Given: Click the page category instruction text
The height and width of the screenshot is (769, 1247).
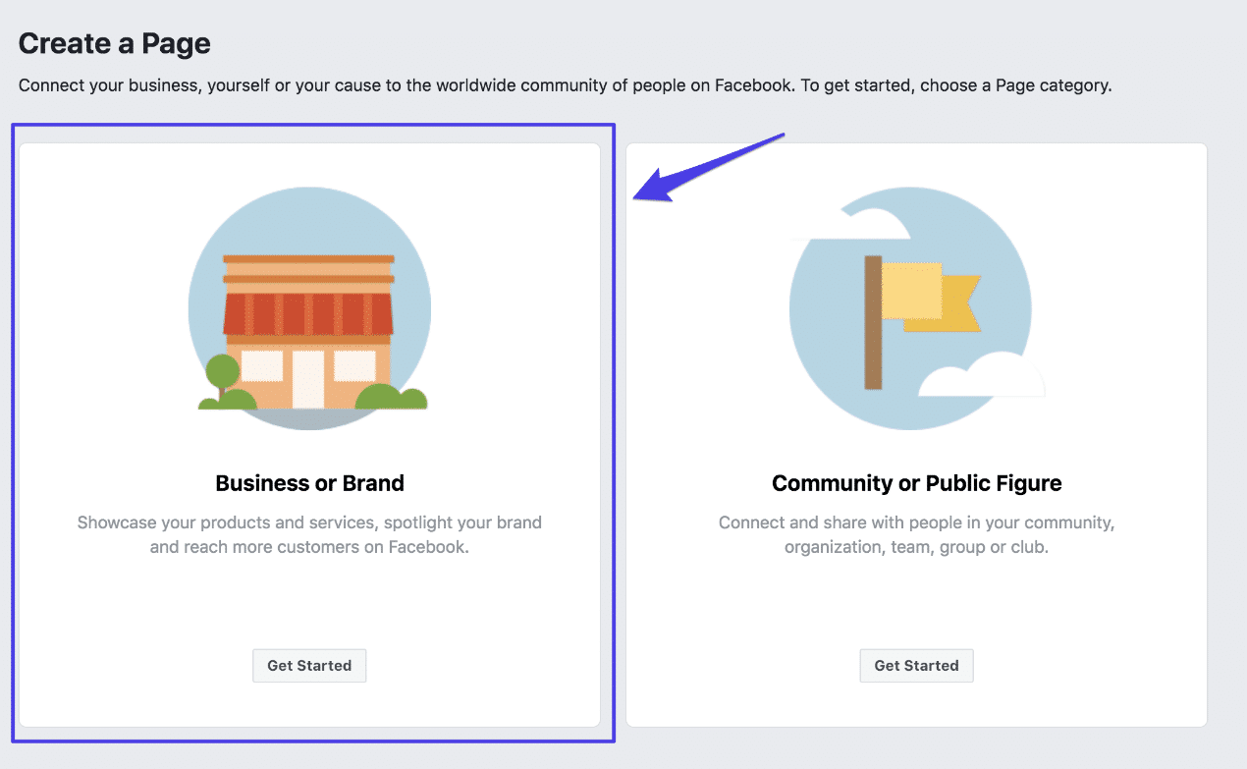Looking at the screenshot, I should [563, 85].
